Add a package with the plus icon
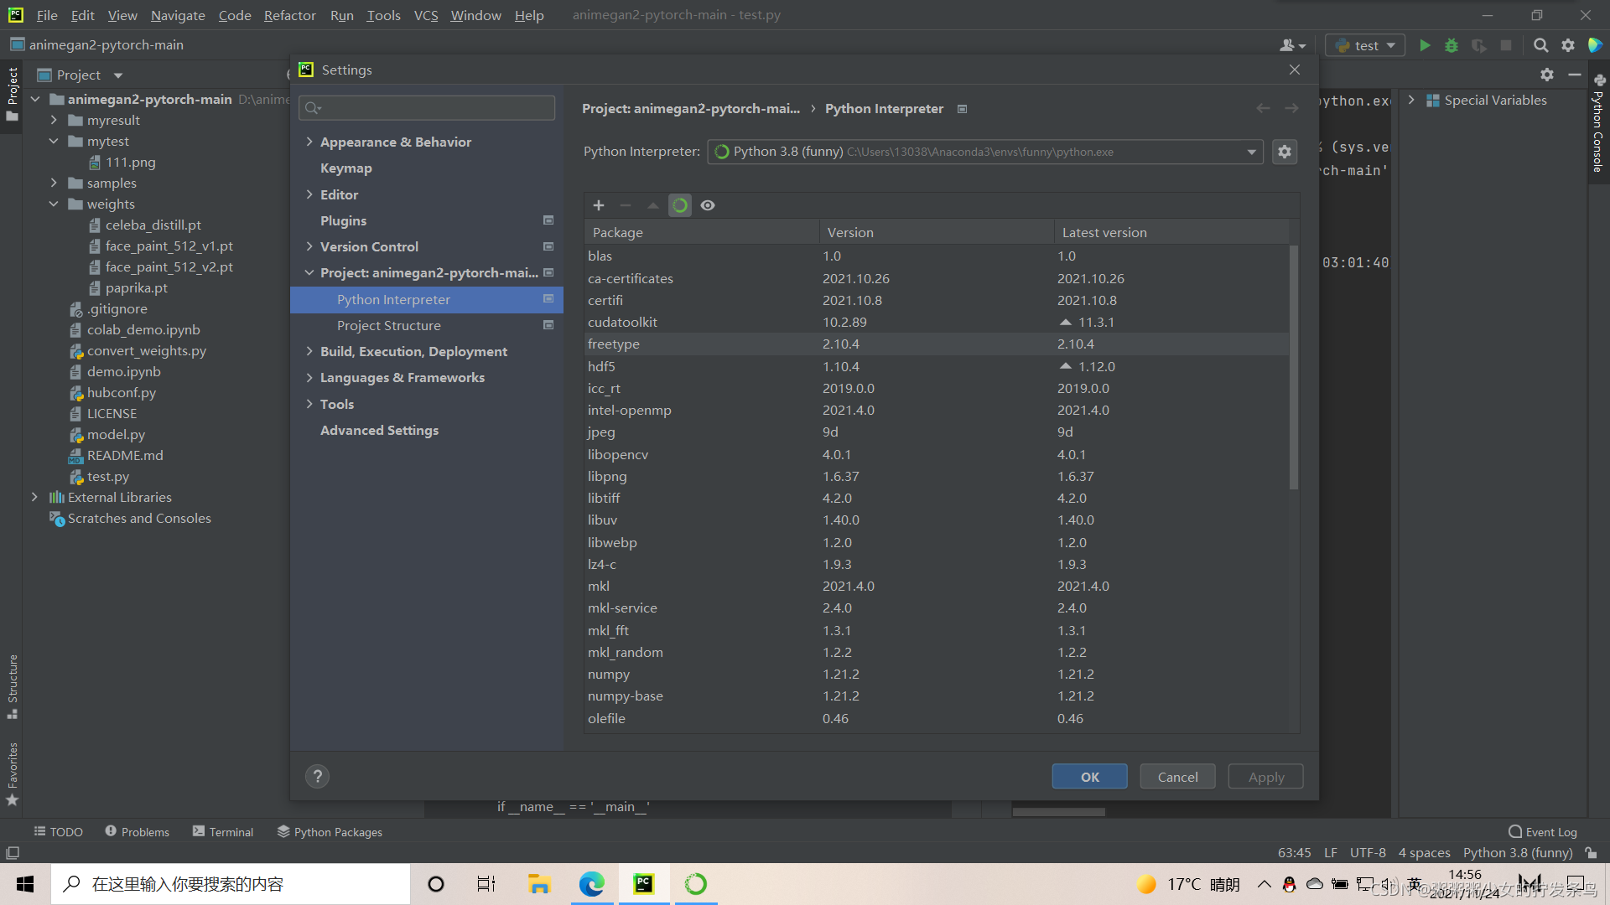Image resolution: width=1610 pixels, height=905 pixels. tap(599, 205)
